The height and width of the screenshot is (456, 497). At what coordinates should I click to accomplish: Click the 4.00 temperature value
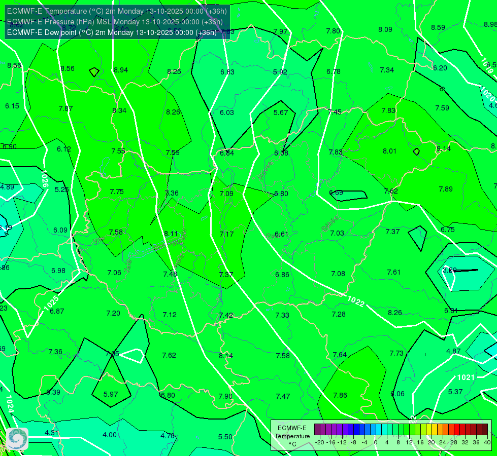(110, 435)
